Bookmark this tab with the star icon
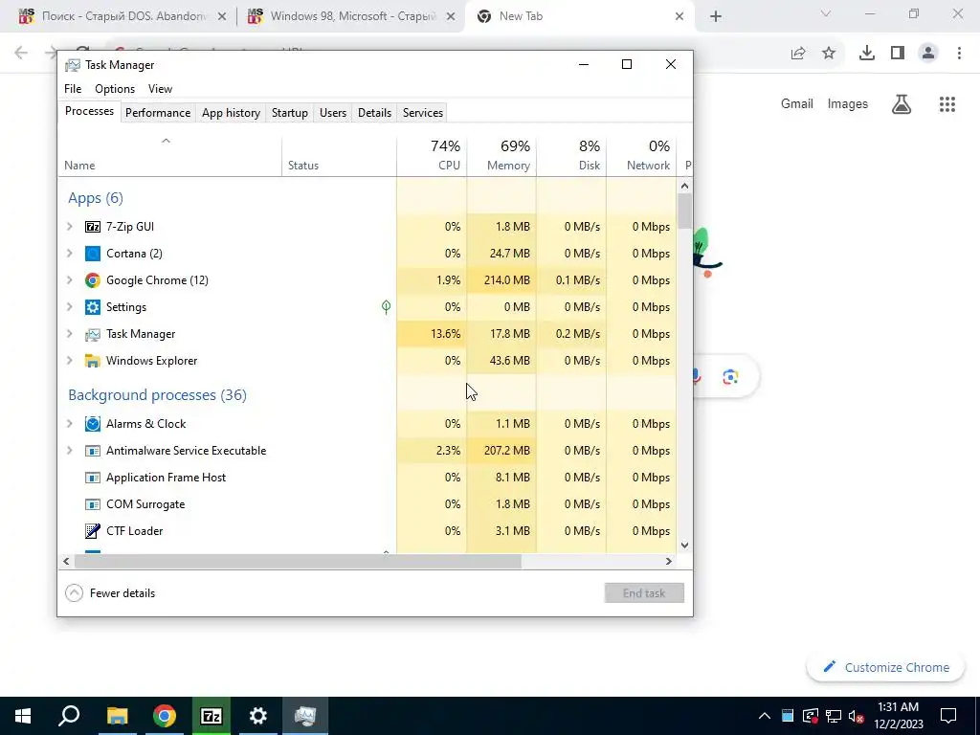This screenshot has height=735, width=980. pyautogui.click(x=829, y=54)
